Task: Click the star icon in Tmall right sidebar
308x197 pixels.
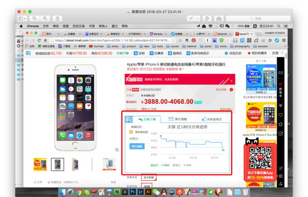Action: click(281, 124)
